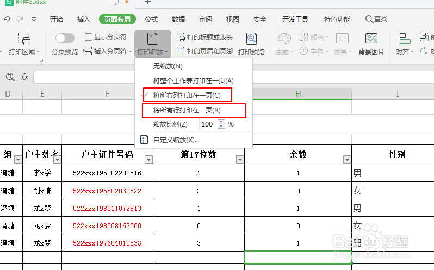Open filter dropdown on 余数 column
Image resolution: width=434 pixels, height=270 pixels.
click(x=347, y=160)
